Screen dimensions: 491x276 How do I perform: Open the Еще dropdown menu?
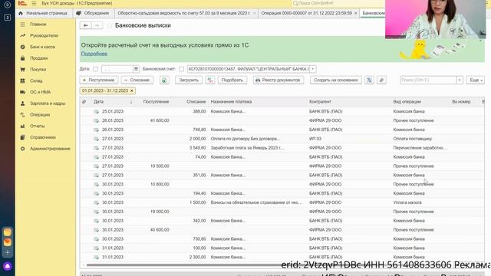[476, 80]
